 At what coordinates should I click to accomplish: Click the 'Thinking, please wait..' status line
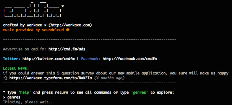pyautogui.click(x=28, y=102)
